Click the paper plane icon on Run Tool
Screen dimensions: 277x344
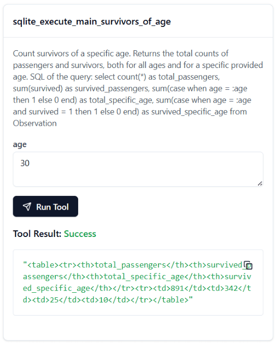[27, 207]
